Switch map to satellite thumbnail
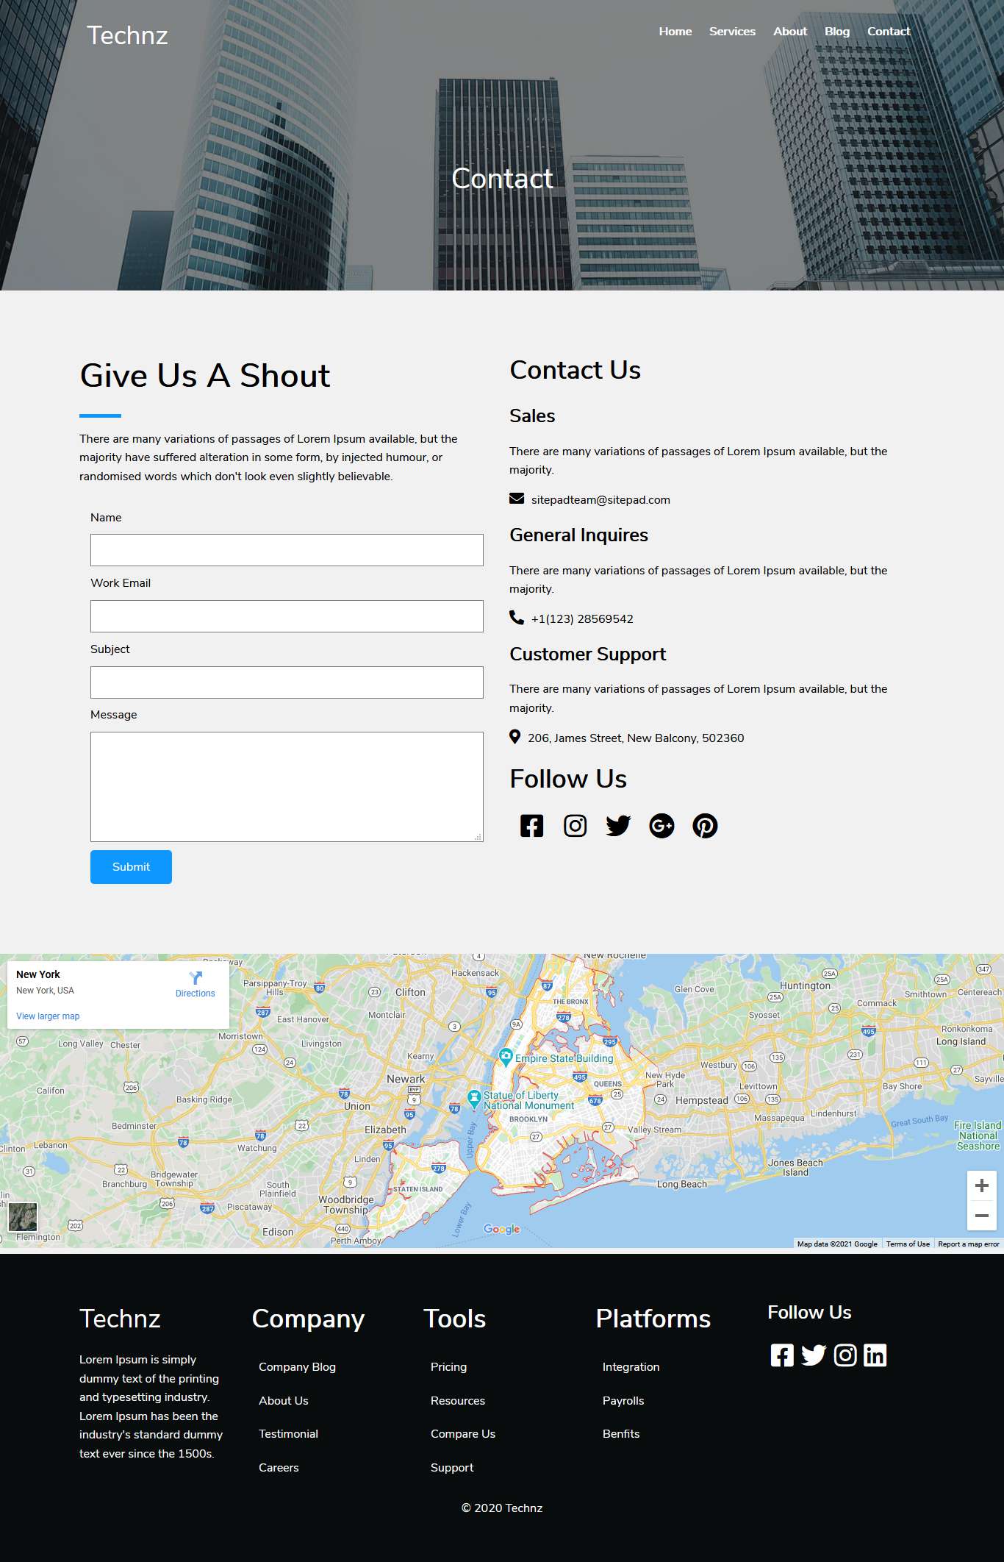This screenshot has width=1004, height=1562. (23, 1217)
